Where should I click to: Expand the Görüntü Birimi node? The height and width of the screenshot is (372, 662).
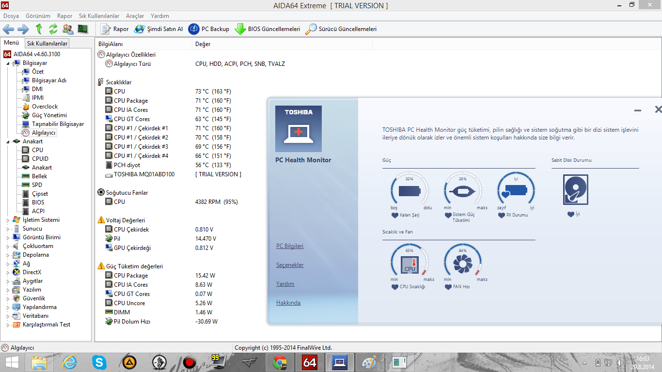[8, 238]
